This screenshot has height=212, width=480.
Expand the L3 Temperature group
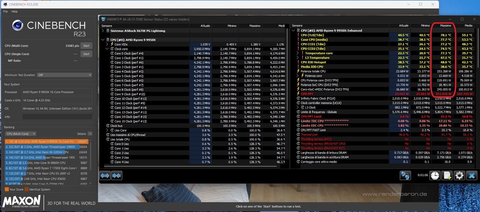pos(298,58)
